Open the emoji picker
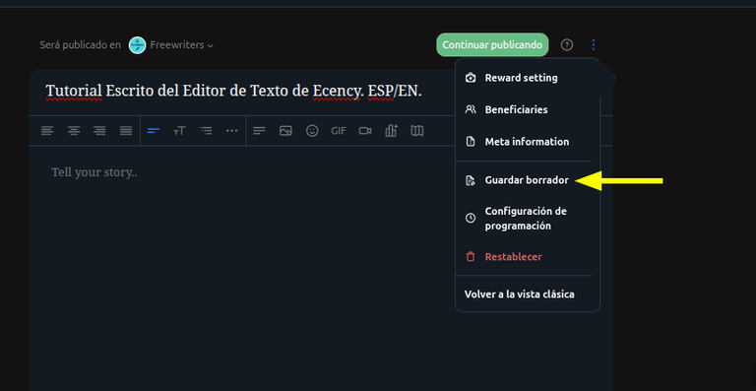Image resolution: width=756 pixels, height=391 pixels. (312, 131)
